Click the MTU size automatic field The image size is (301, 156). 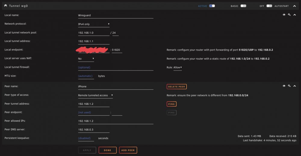coord(86,76)
